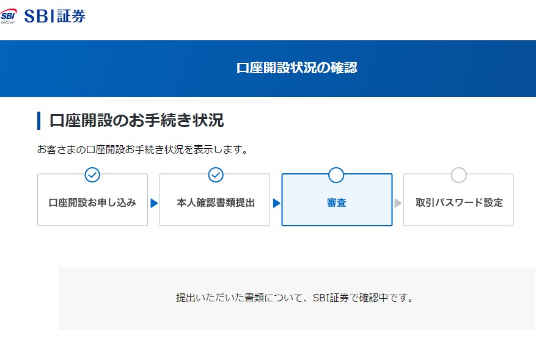The width and height of the screenshot is (536, 355).
Task: Click the status message about SBI証券で確認中
Action: (x=295, y=298)
